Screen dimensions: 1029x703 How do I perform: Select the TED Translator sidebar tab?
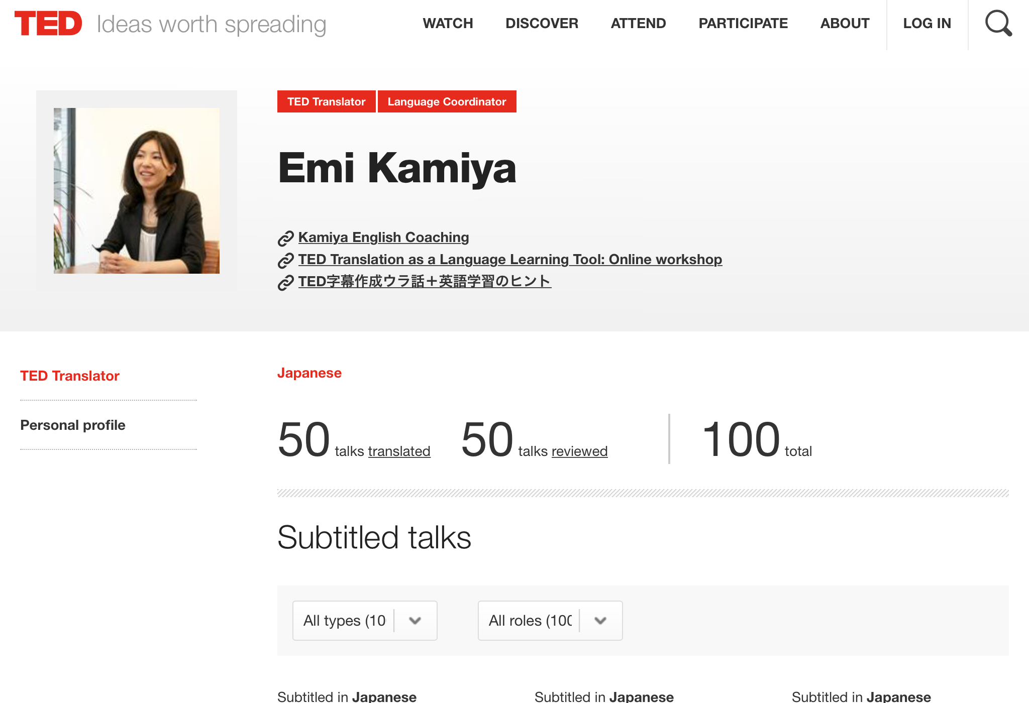70,376
